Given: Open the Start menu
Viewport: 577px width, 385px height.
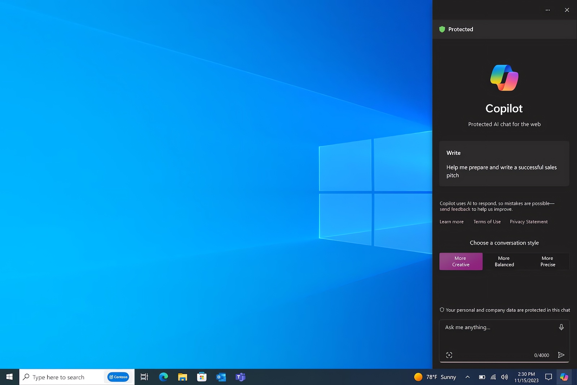Looking at the screenshot, I should 9,377.
